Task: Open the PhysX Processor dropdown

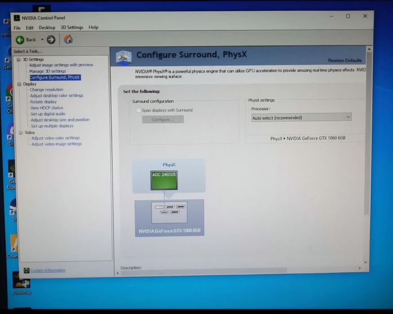Action: coord(301,117)
